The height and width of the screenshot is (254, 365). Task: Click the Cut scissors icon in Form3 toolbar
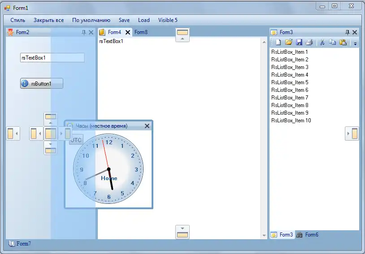(x=322, y=42)
